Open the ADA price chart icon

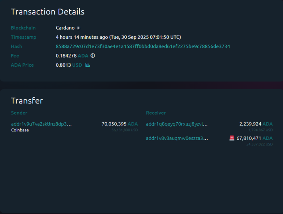(88, 65)
